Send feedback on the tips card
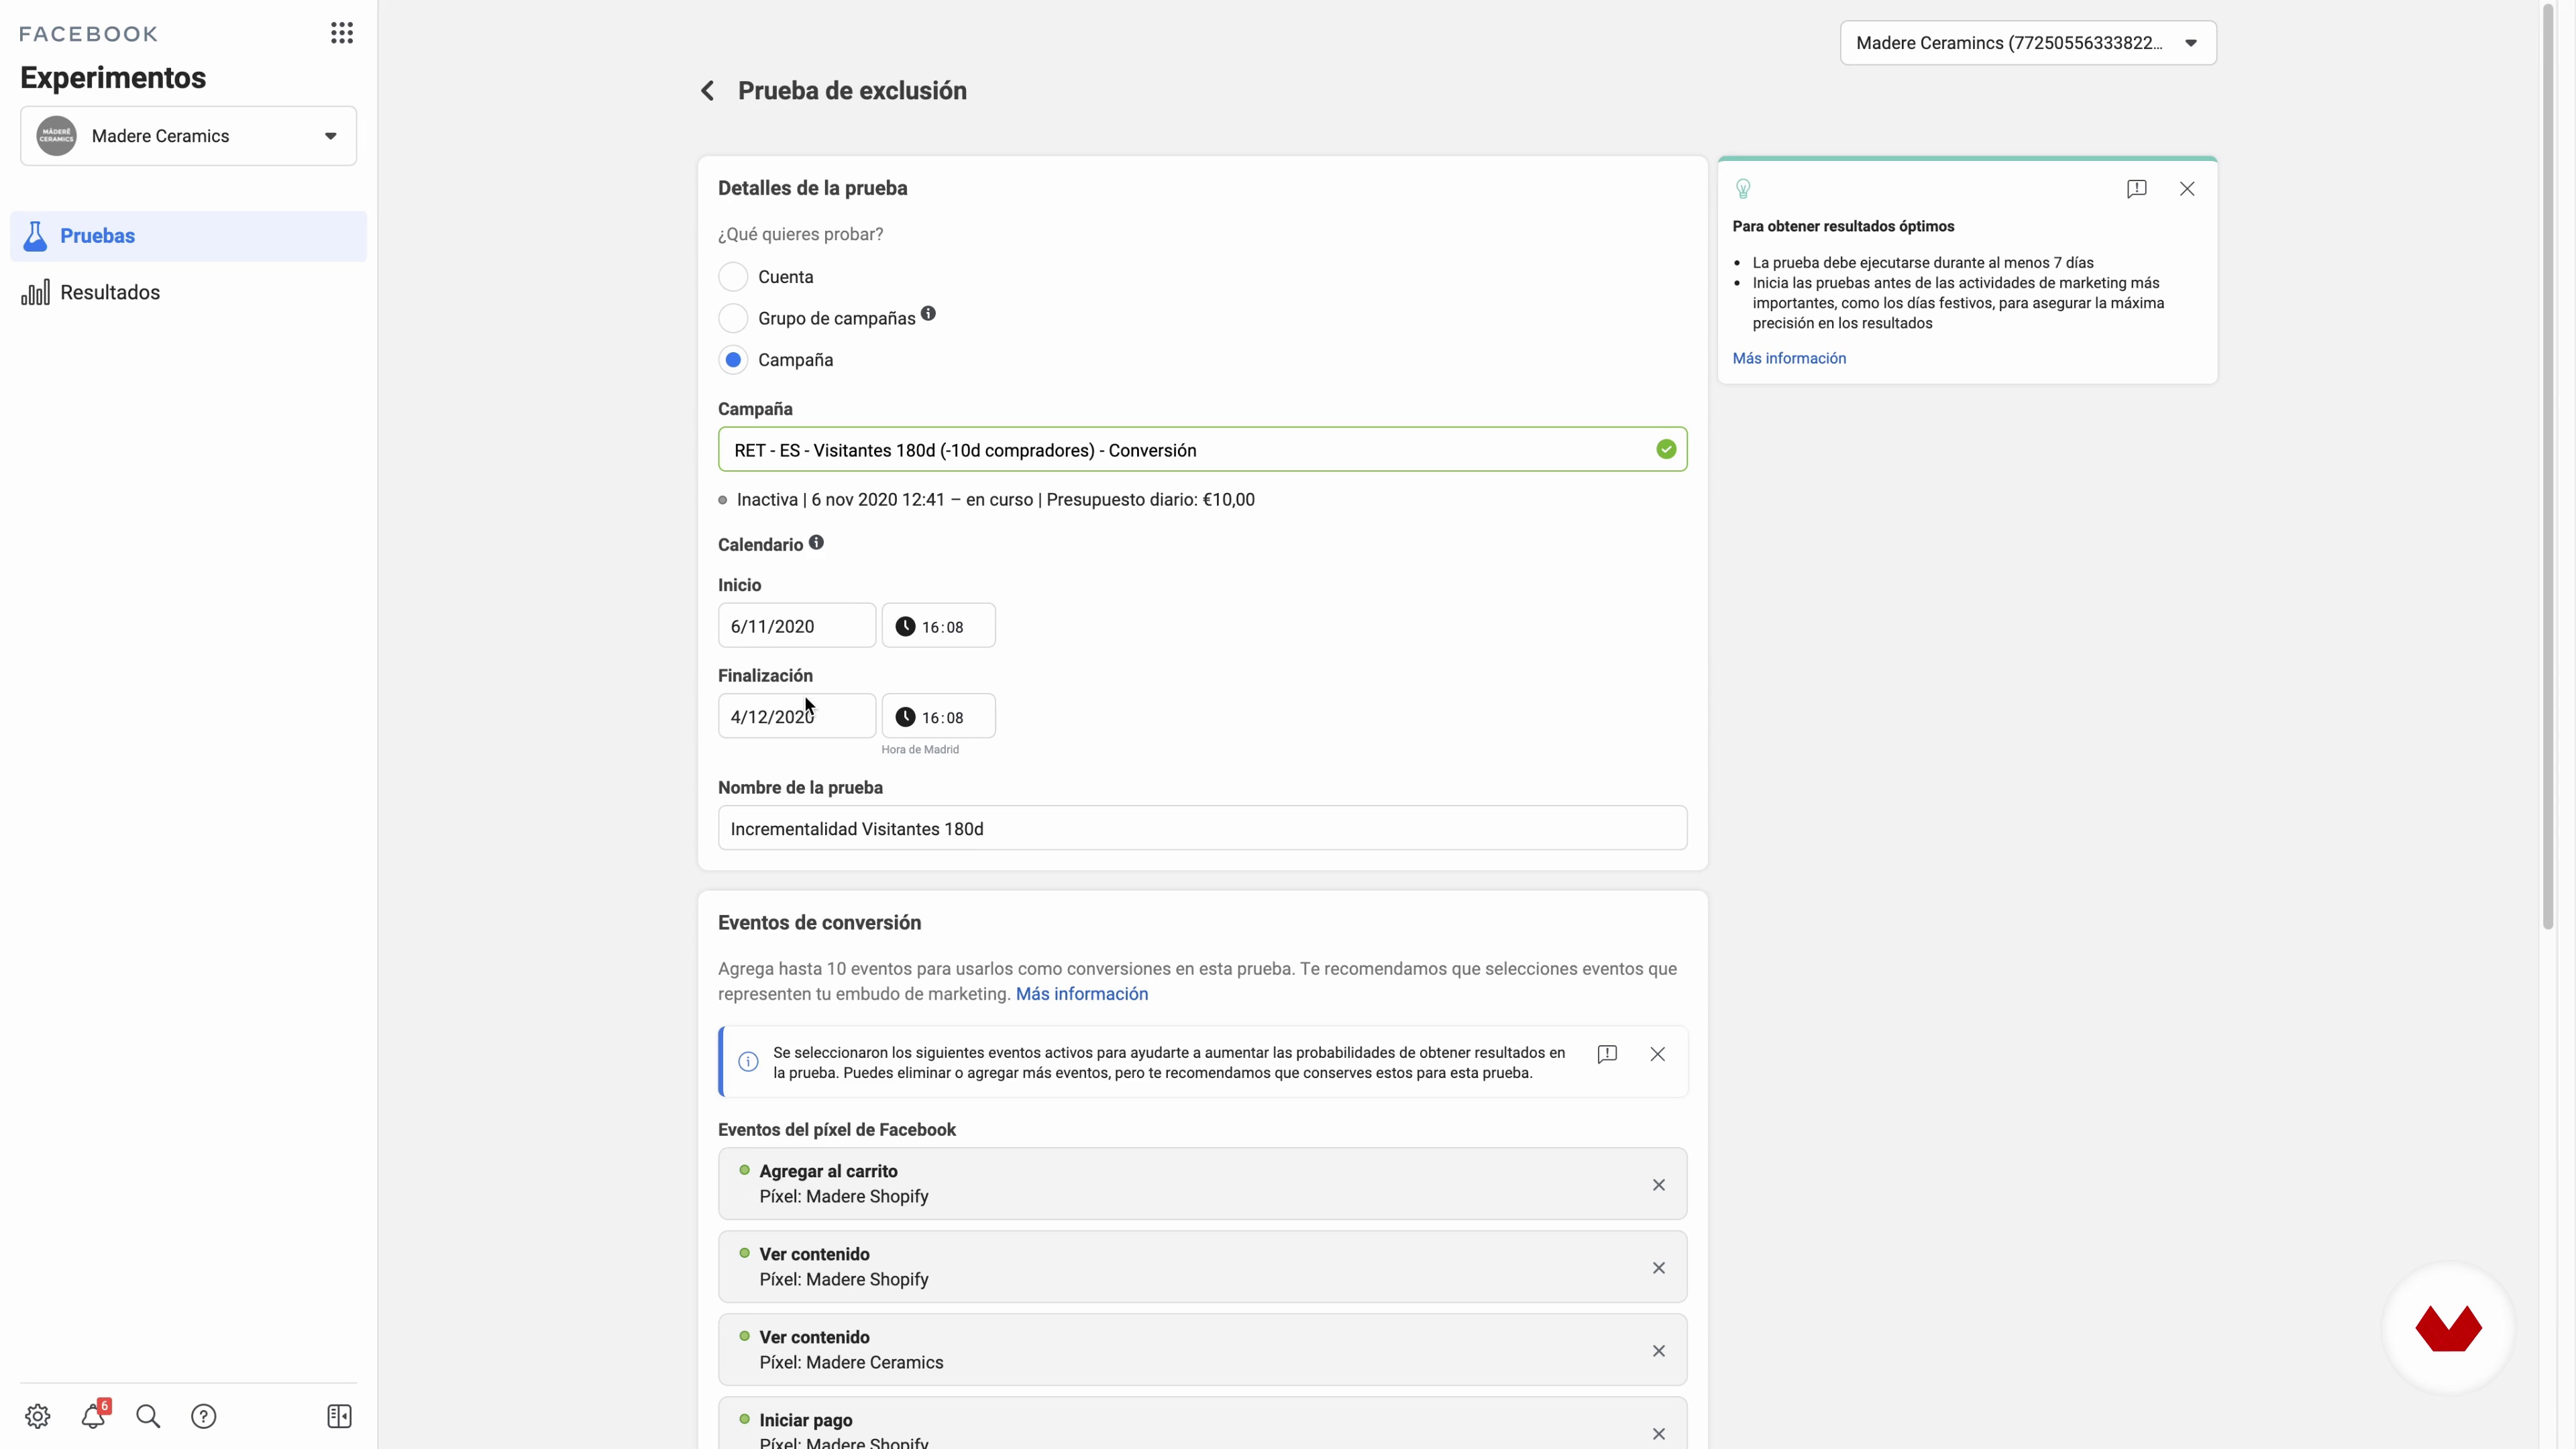2576x1449 pixels. tap(2136, 189)
